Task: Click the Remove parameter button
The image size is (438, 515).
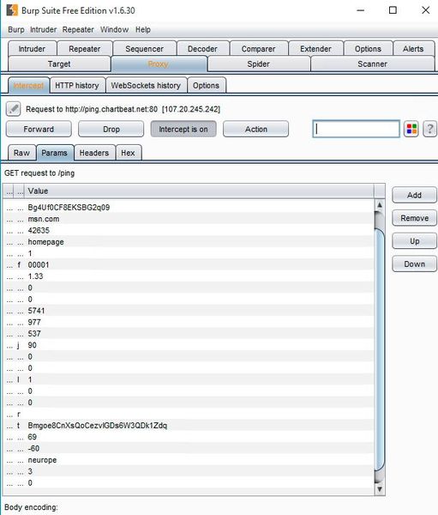Action: (414, 218)
